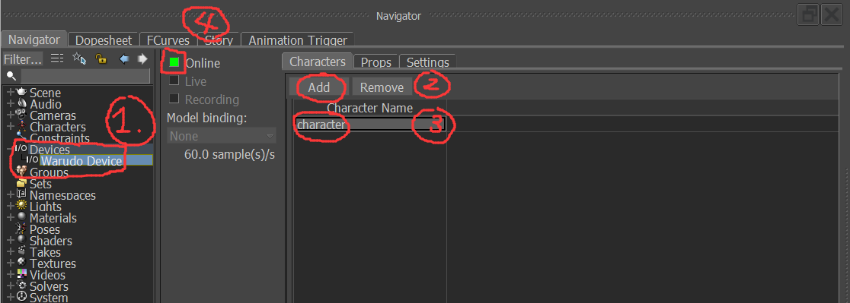Toggle the padlock lock icon
The height and width of the screenshot is (303, 850).
(101, 58)
